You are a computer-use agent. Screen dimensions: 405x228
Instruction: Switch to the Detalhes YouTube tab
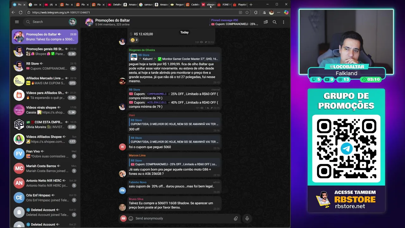pyautogui.click(x=115, y=4)
